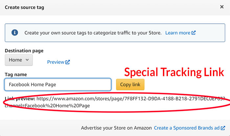Close the Create source tag dialog
This screenshot has width=230, height=136.
coord(222,7)
